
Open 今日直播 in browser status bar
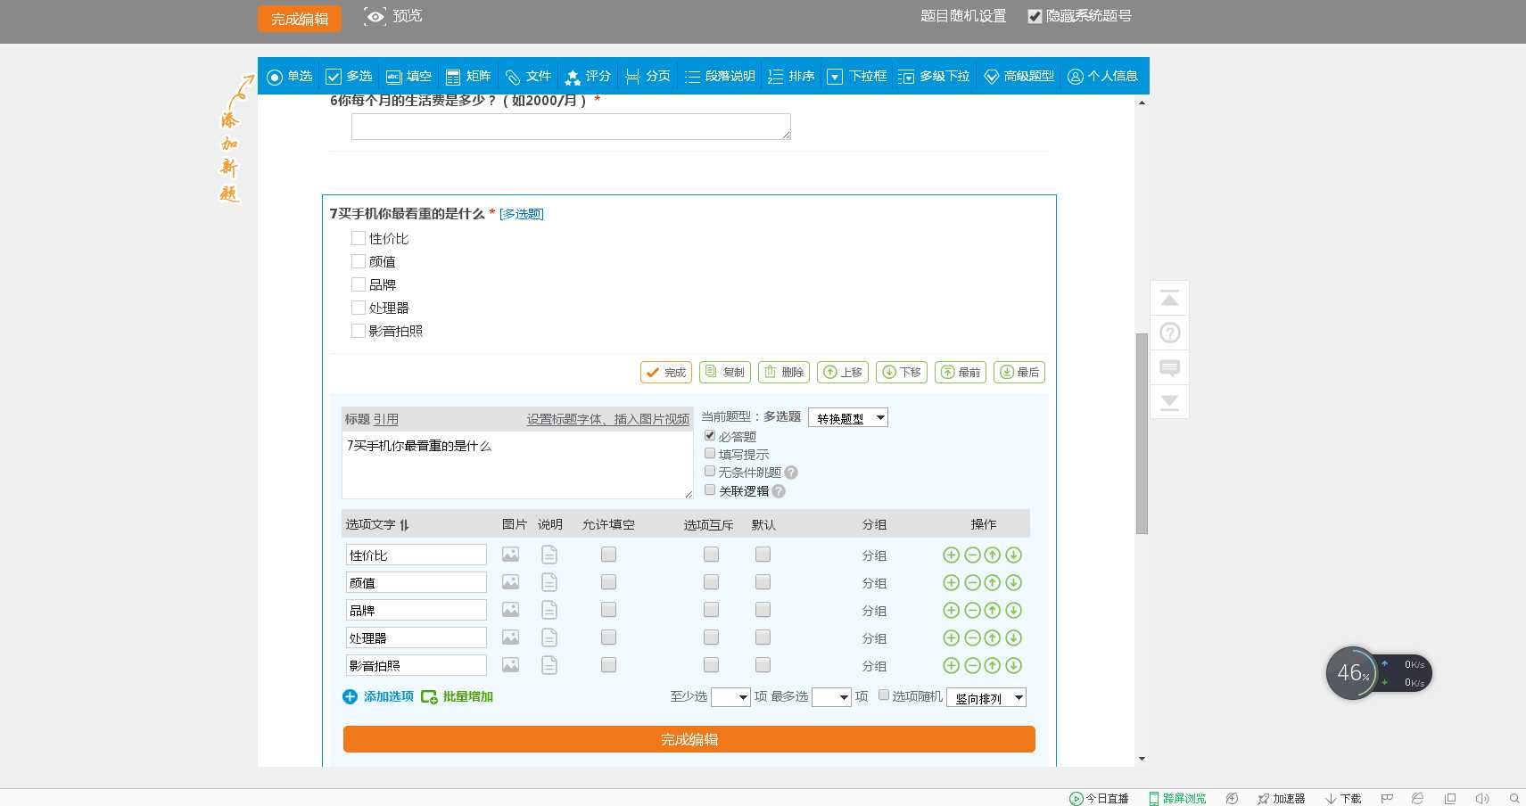1099,799
